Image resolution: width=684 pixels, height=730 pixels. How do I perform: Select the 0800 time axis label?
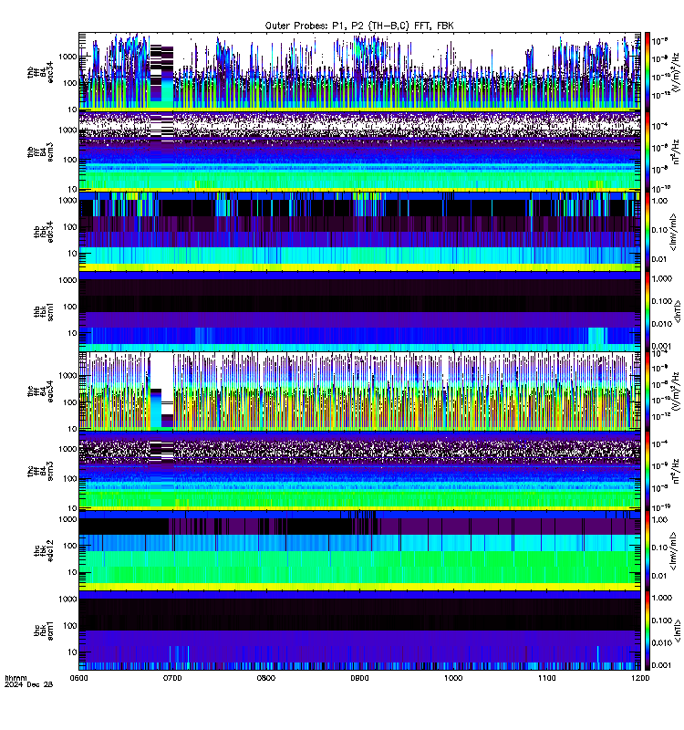(x=266, y=678)
